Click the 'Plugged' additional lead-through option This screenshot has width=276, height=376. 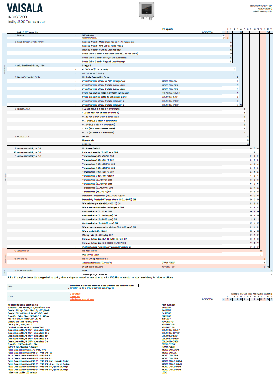[86, 65]
